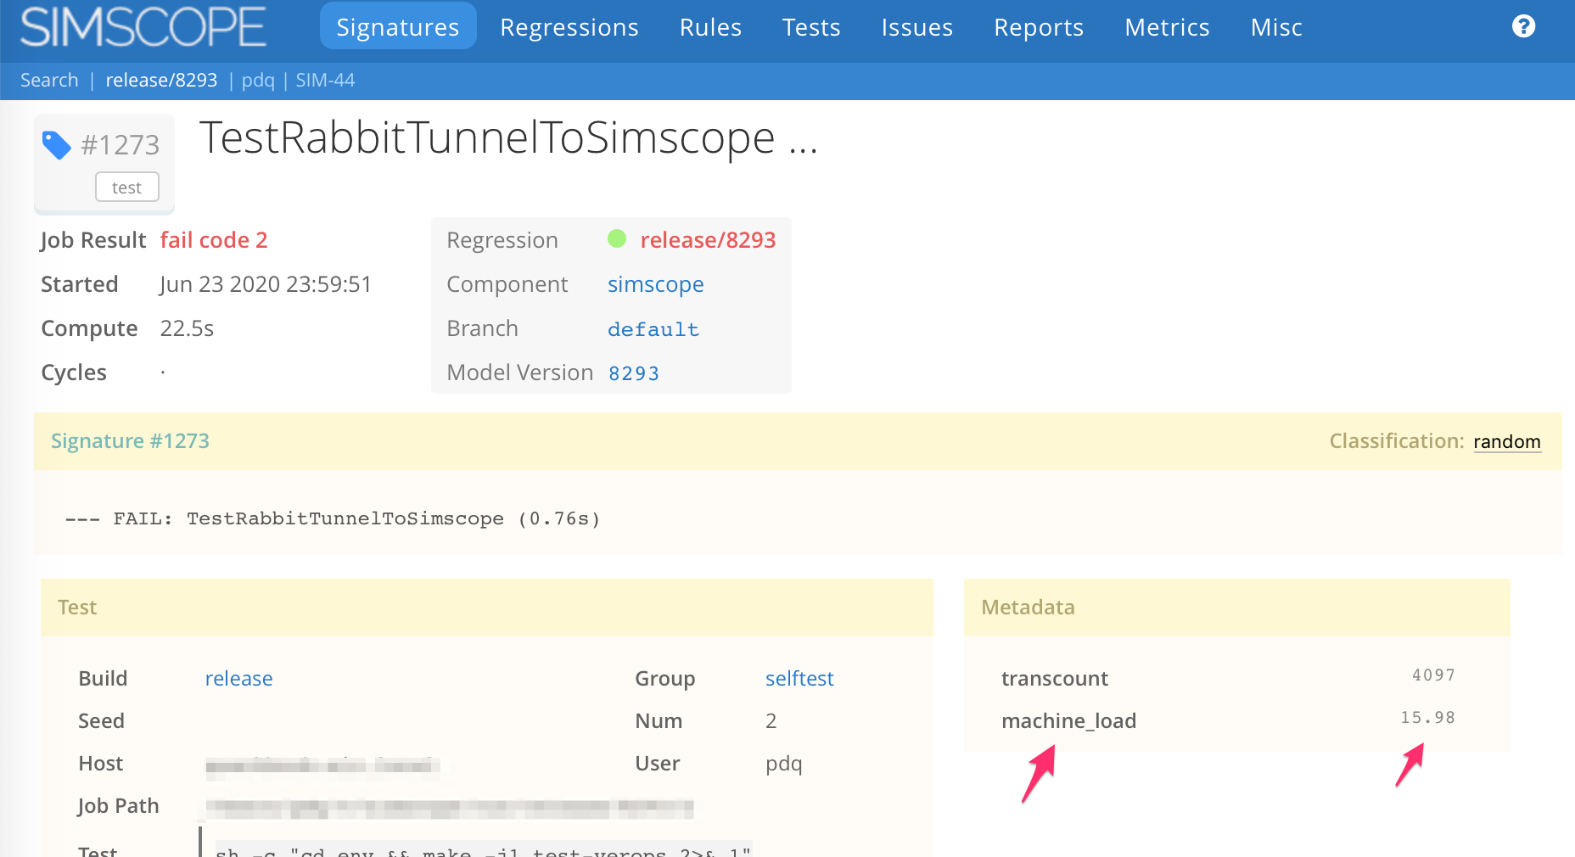Viewport: 1575px width, 857px height.
Task: Click the transcount metadata label
Action: coord(1054,679)
